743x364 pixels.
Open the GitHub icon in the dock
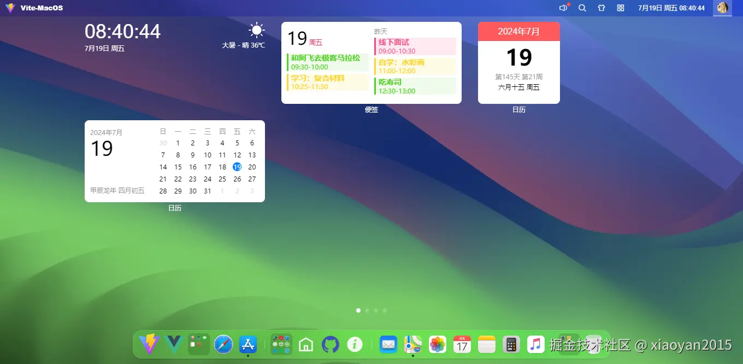pos(331,344)
